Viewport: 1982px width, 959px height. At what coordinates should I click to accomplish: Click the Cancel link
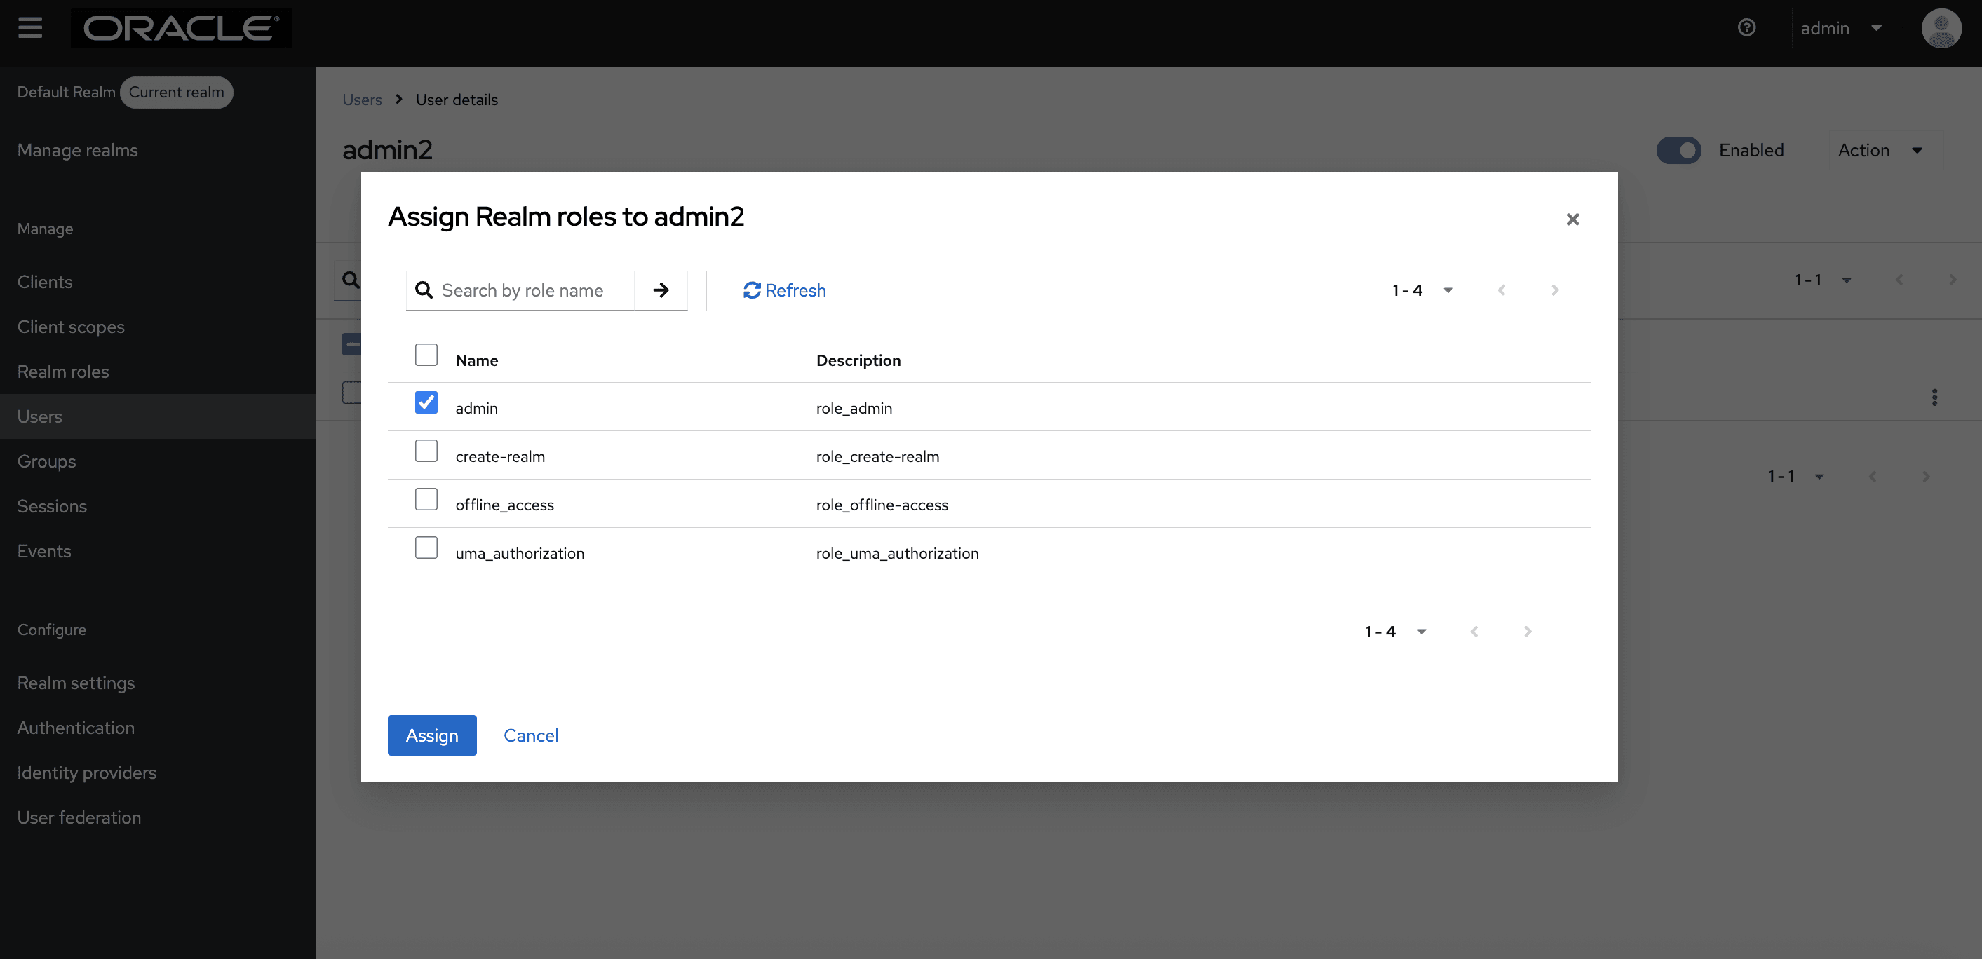click(x=531, y=735)
